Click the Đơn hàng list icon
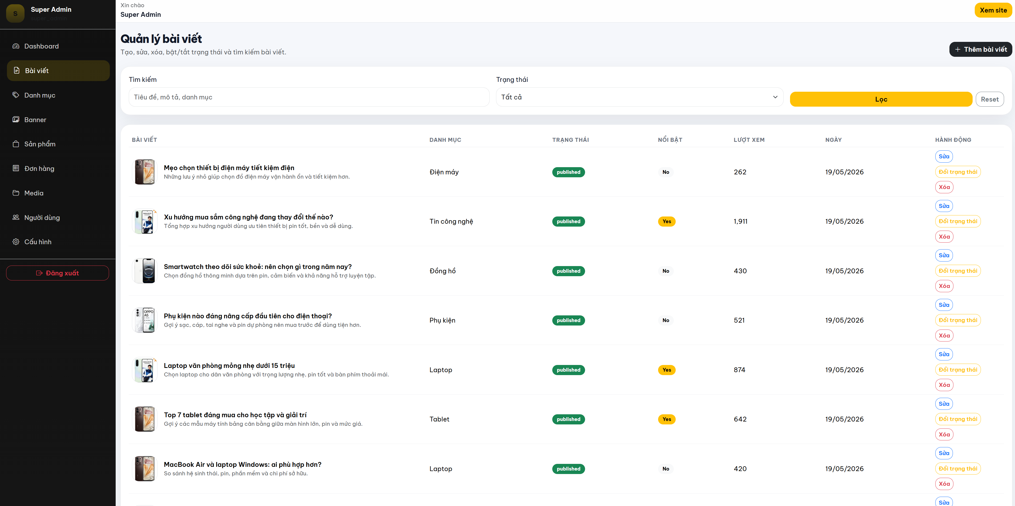Image resolution: width=1015 pixels, height=506 pixels. click(x=16, y=168)
